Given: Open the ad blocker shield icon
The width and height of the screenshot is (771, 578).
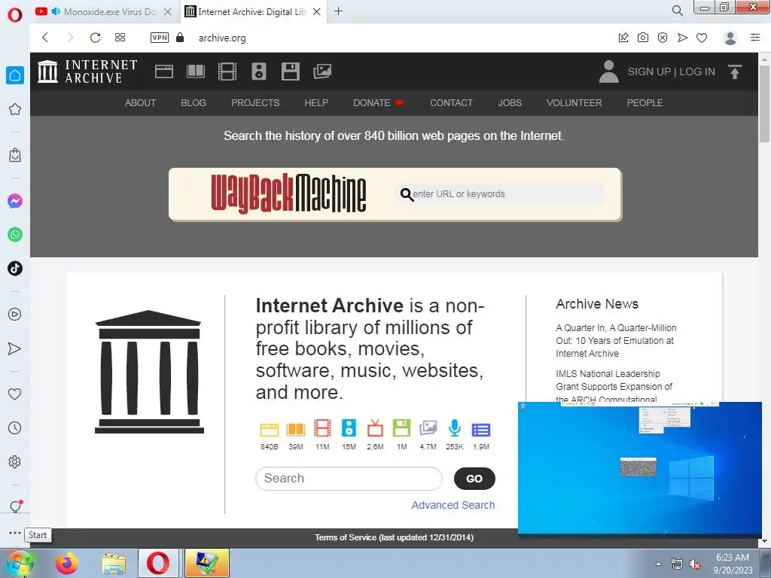Looking at the screenshot, I should (663, 38).
